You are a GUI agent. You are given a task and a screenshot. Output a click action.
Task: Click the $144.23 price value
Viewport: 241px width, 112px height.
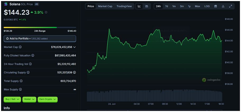tap(17, 12)
